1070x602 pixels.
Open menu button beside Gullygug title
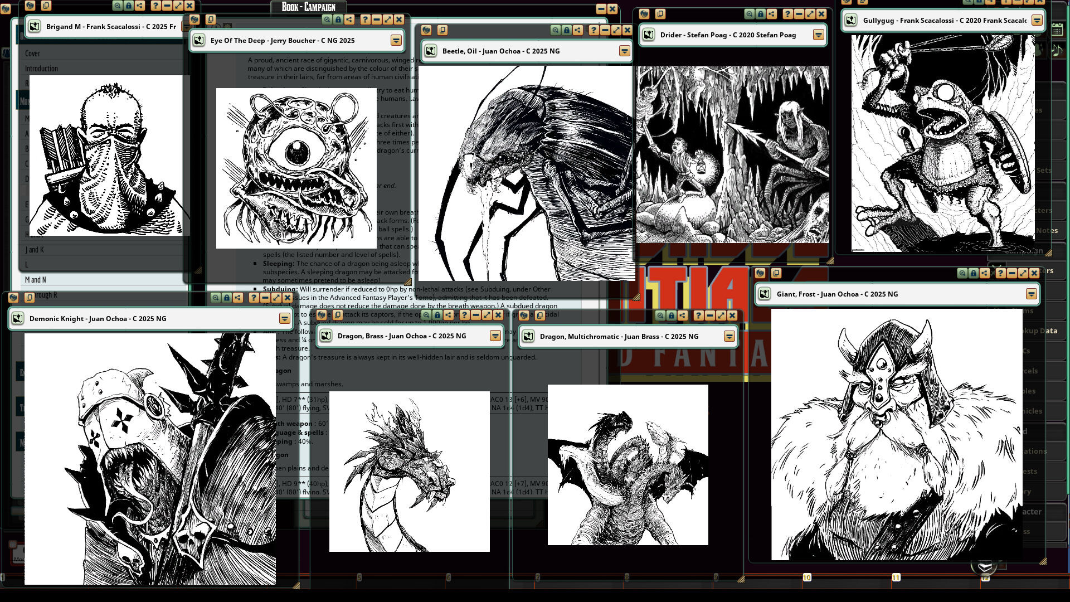[1037, 21]
